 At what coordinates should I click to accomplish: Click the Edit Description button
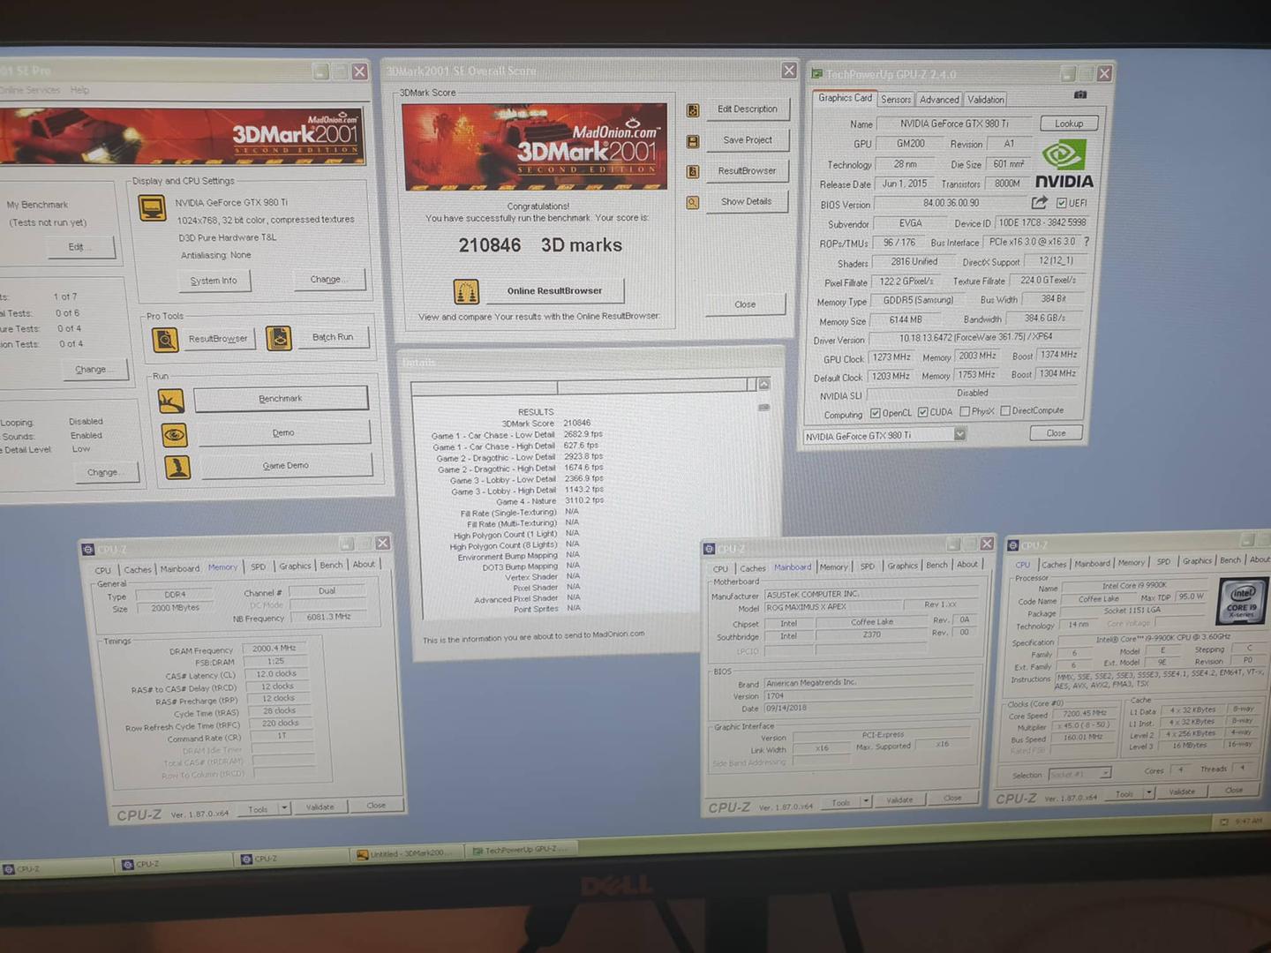(x=747, y=109)
